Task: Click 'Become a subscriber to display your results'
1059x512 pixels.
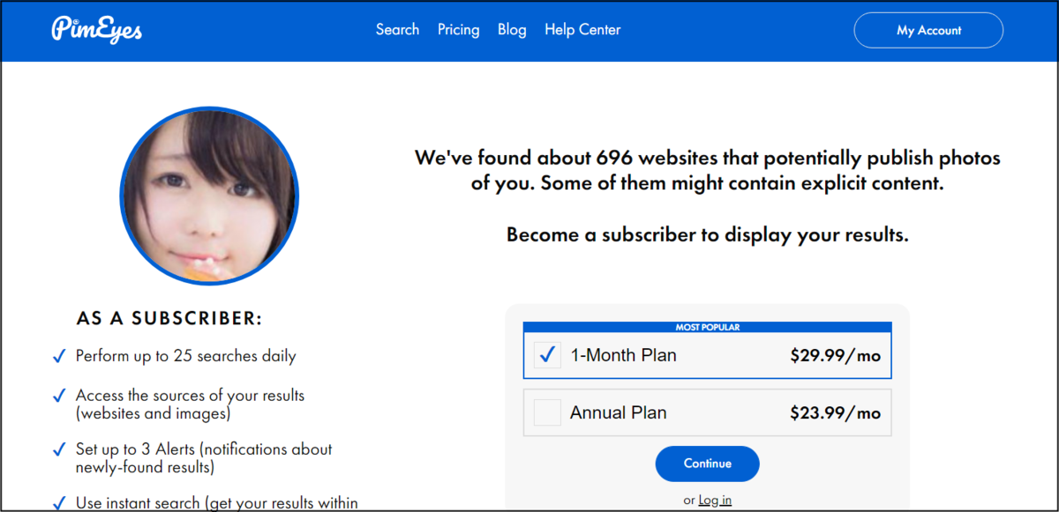Action: tap(708, 235)
